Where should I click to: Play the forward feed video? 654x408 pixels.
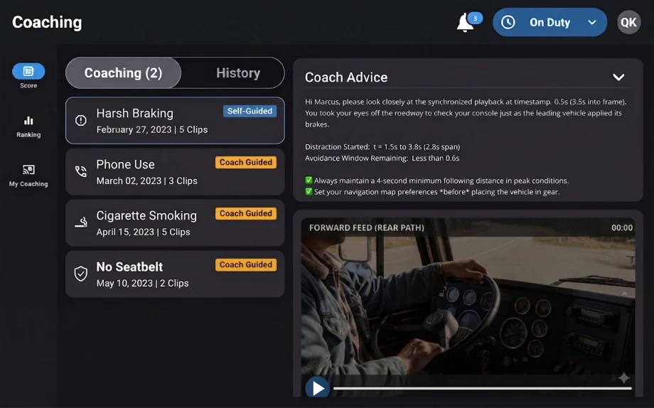pyautogui.click(x=318, y=388)
